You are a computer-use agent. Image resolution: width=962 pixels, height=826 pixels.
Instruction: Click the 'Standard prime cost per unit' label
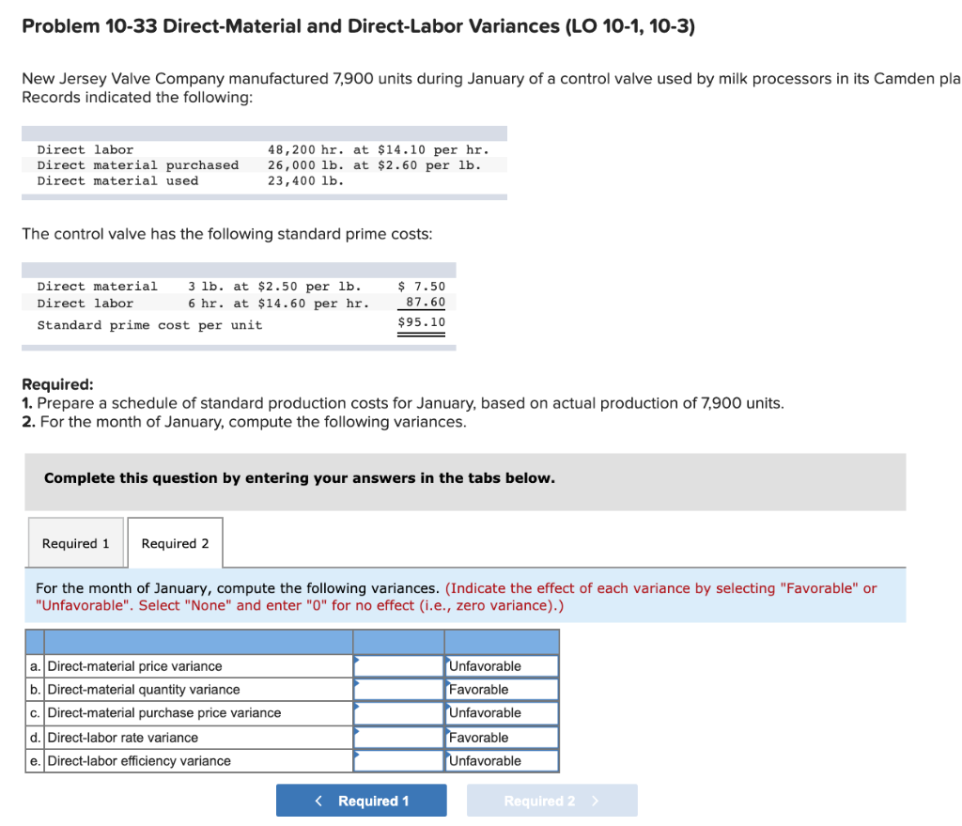pos(149,325)
